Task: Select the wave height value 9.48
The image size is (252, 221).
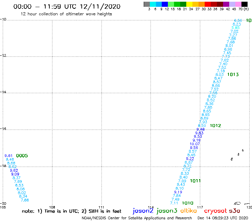Action: pos(201,129)
